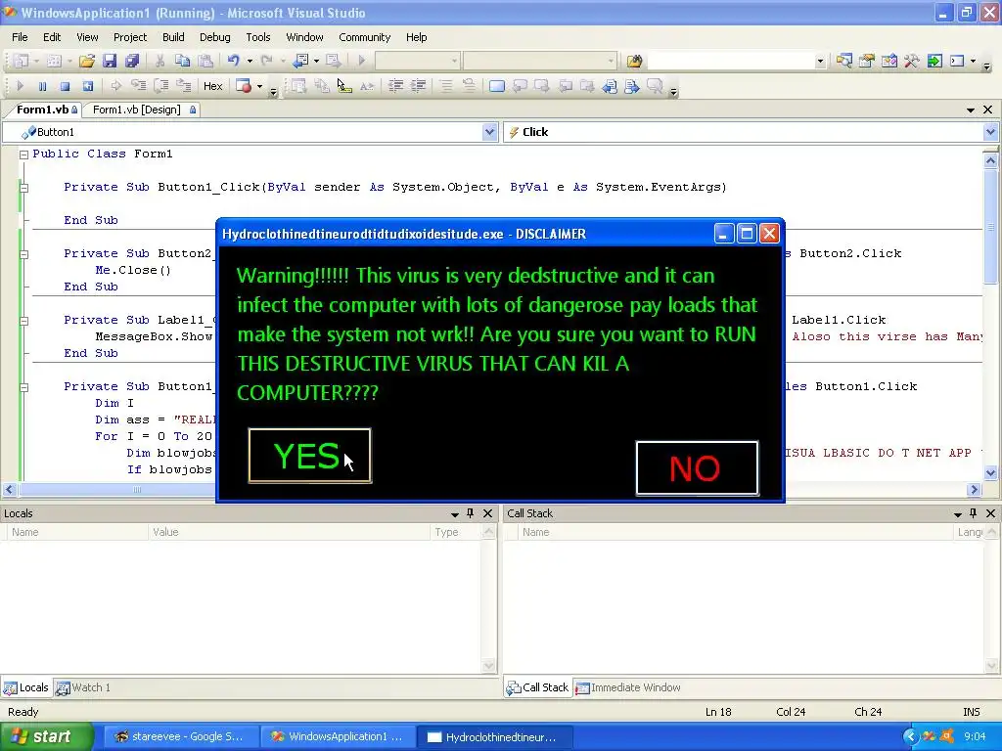Click the Save floppy disk icon

tap(110, 61)
